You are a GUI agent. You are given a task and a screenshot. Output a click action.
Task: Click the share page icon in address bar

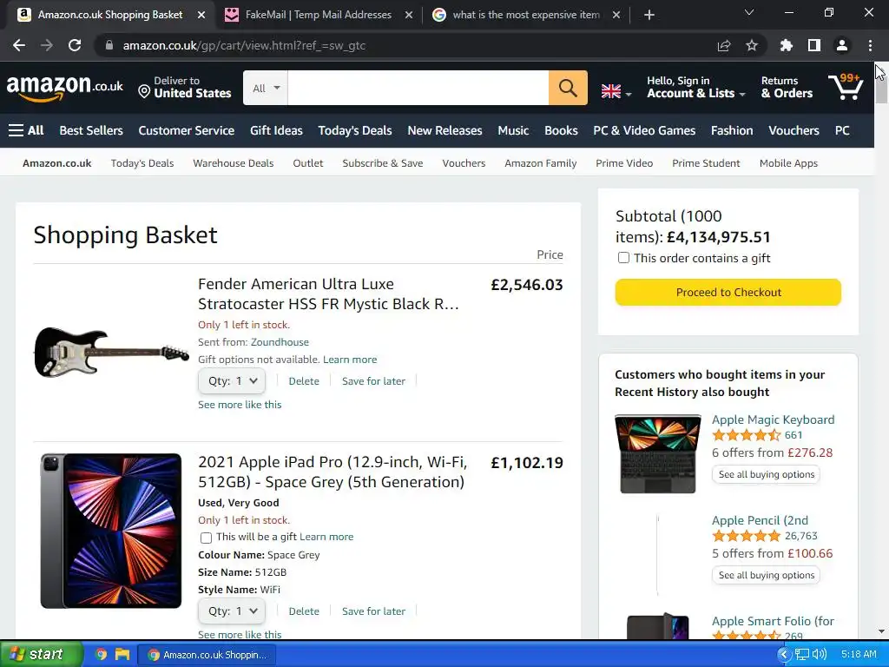click(724, 45)
